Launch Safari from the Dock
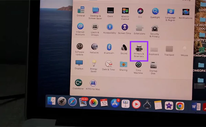 tap(72, 102)
